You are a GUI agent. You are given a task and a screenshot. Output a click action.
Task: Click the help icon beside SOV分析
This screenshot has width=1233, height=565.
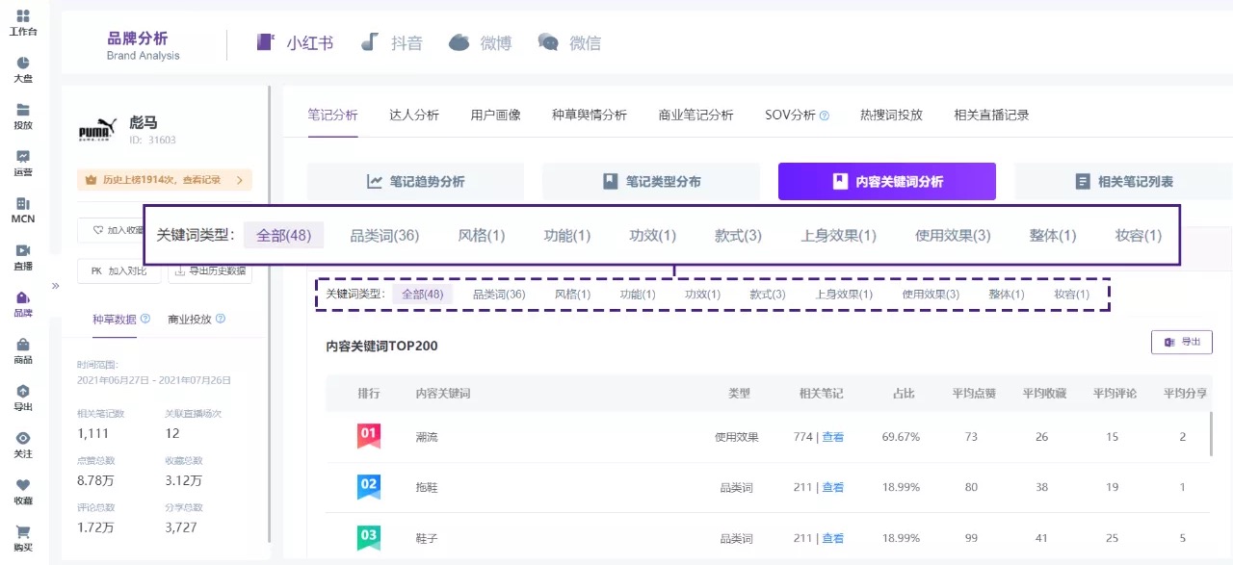825,115
